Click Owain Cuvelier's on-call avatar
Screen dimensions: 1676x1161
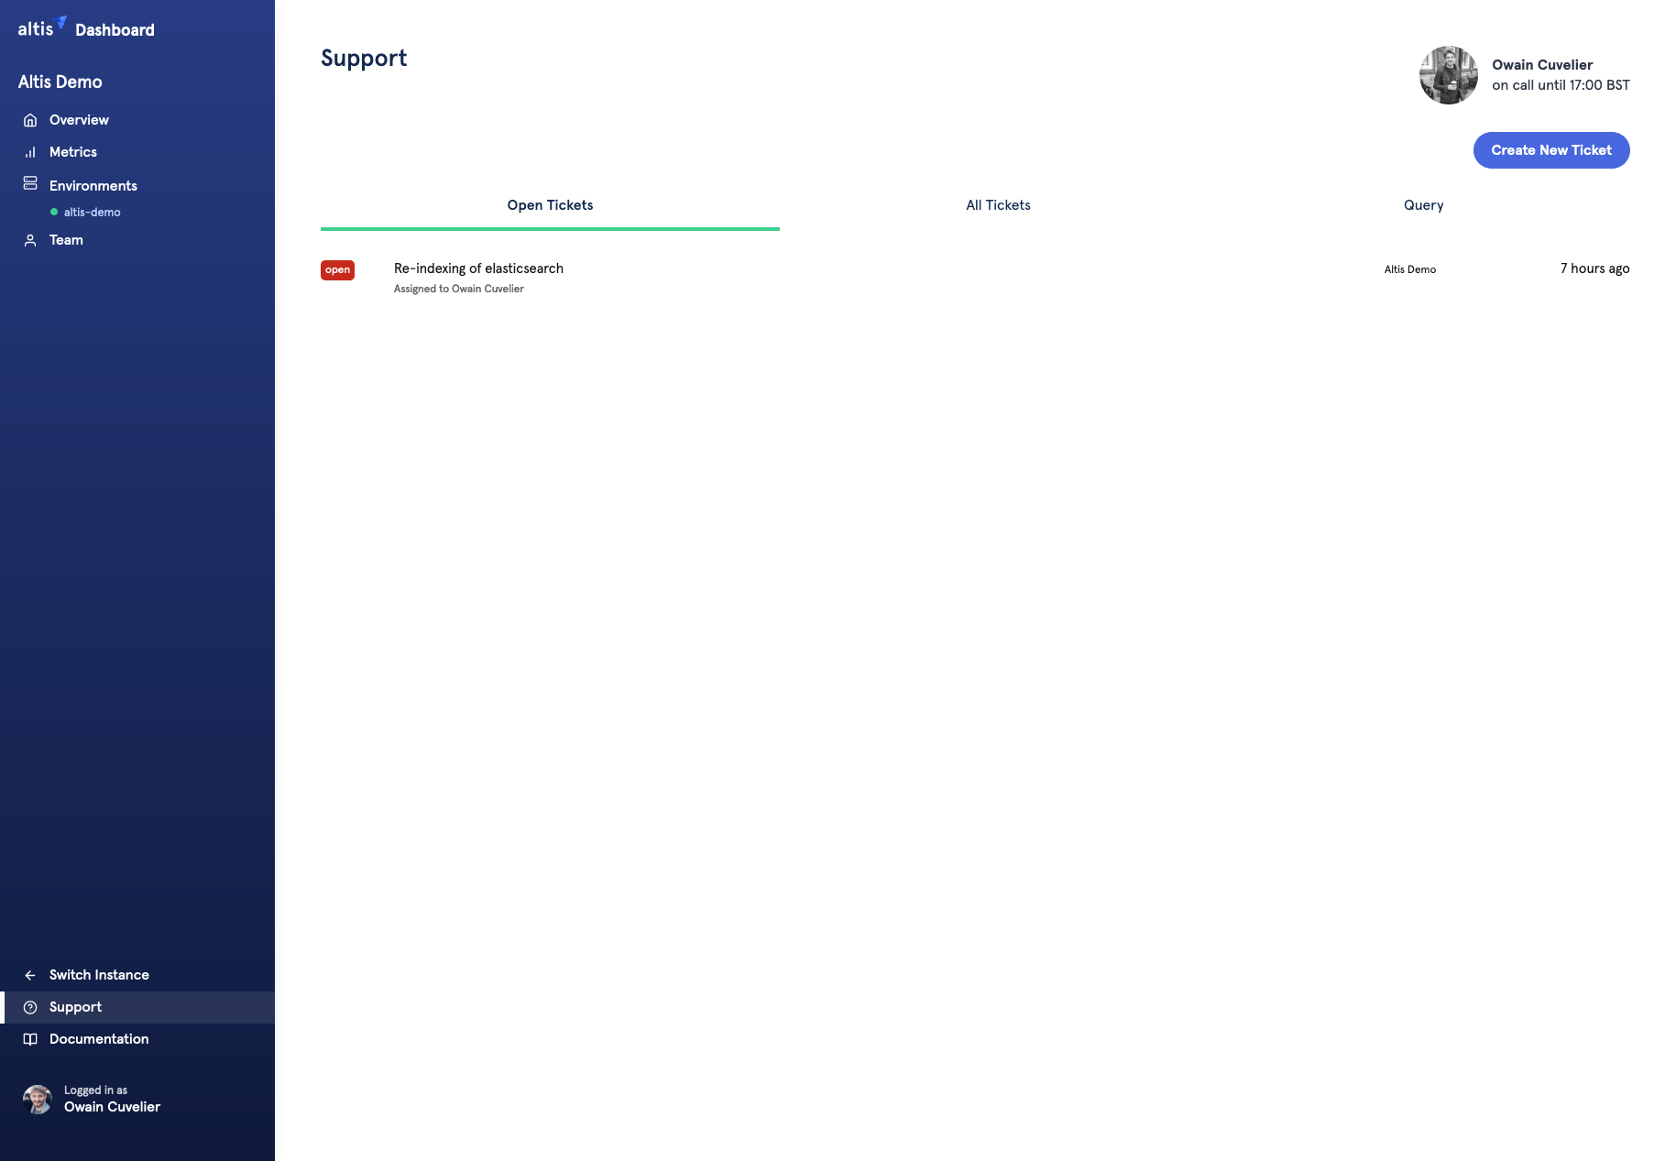1449,74
